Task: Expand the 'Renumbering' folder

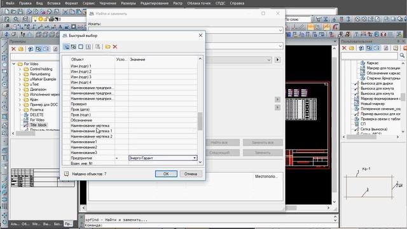Action: (x=20, y=74)
